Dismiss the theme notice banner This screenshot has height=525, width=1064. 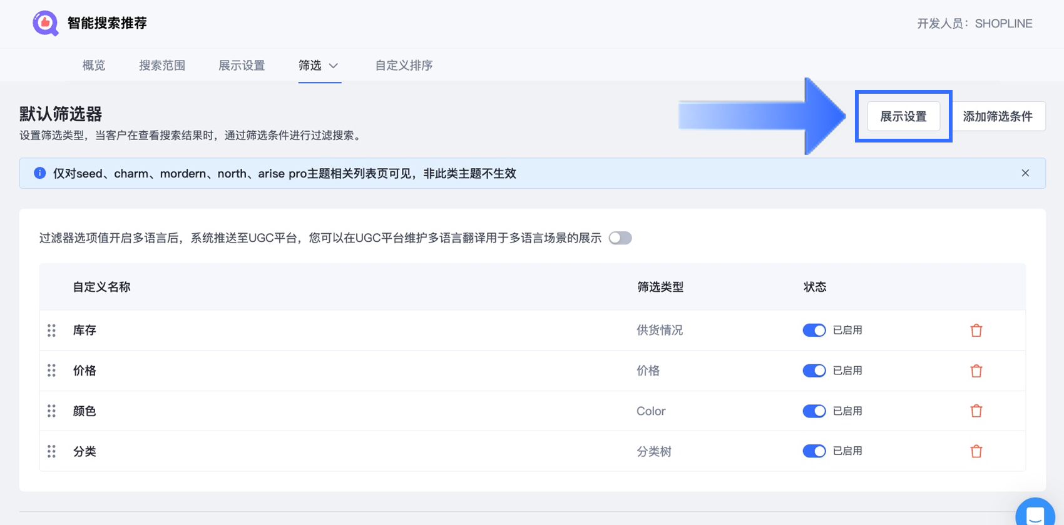pyautogui.click(x=1025, y=173)
